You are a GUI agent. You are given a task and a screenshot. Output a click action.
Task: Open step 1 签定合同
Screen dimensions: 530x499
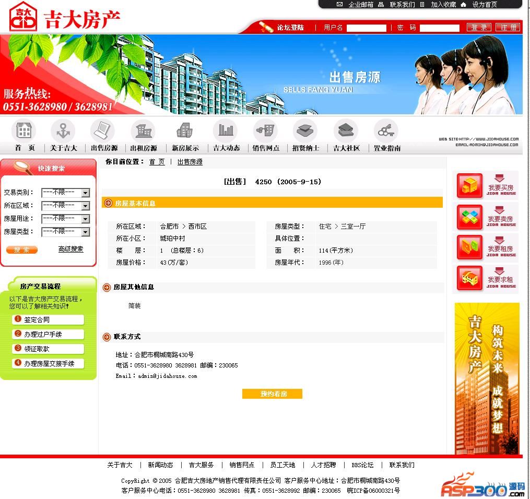point(48,319)
